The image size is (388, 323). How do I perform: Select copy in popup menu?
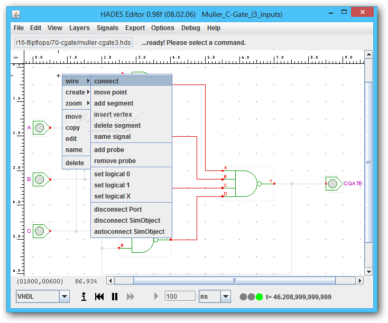coord(77,128)
